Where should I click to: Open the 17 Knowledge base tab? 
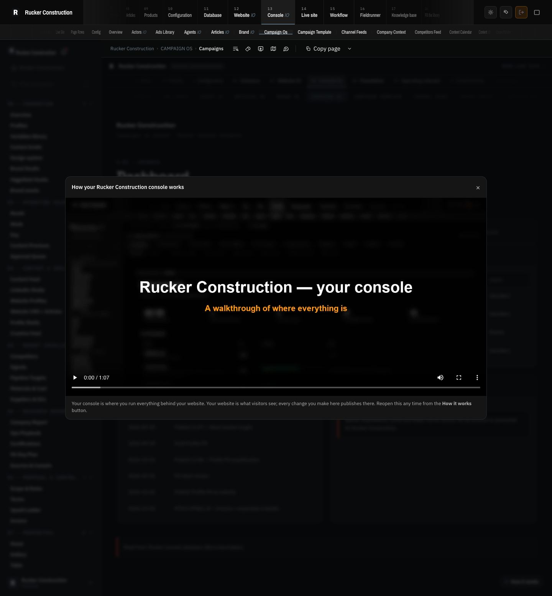click(404, 12)
